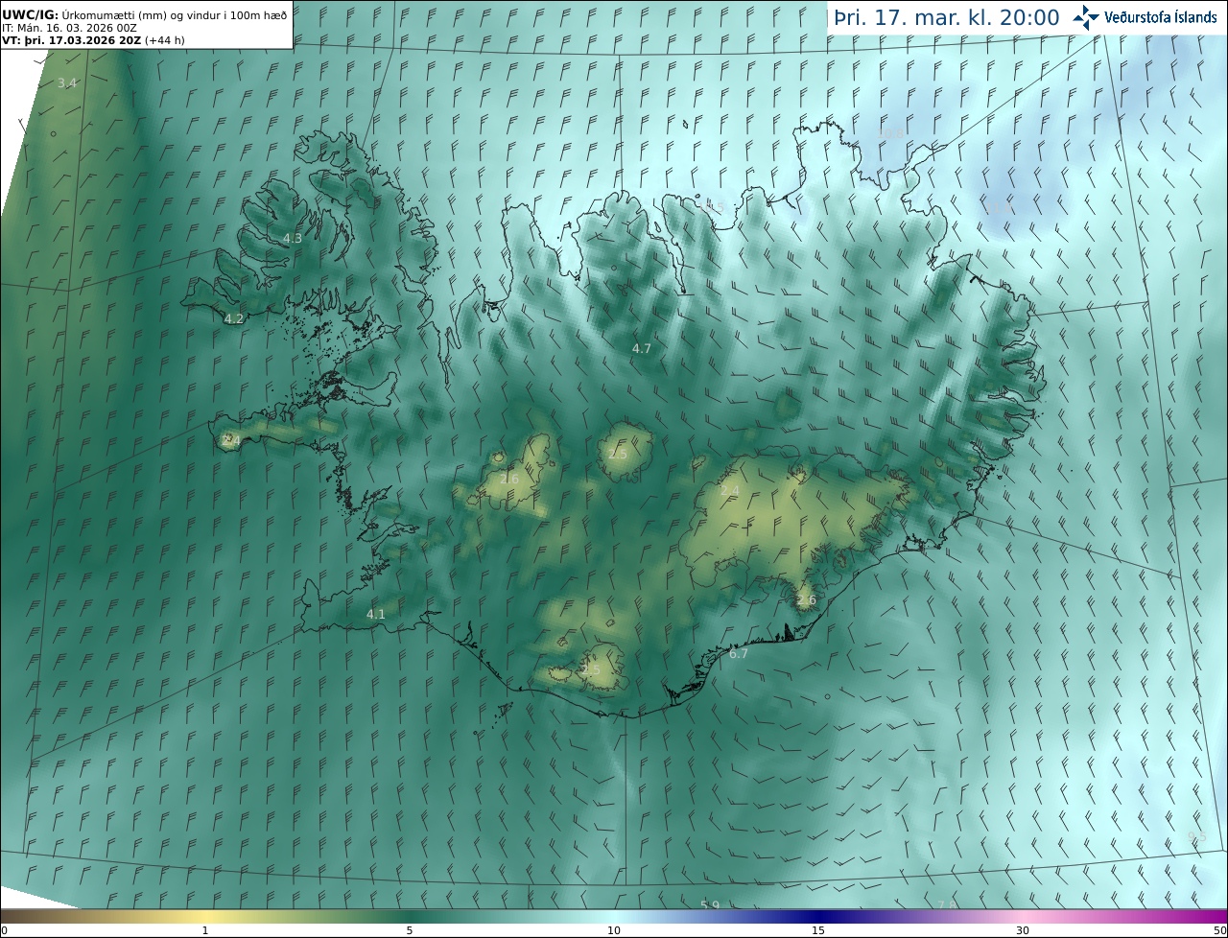Screen dimensions: 1228x938
Task: Click the 9.5 value over the sea
Action: tap(1197, 837)
